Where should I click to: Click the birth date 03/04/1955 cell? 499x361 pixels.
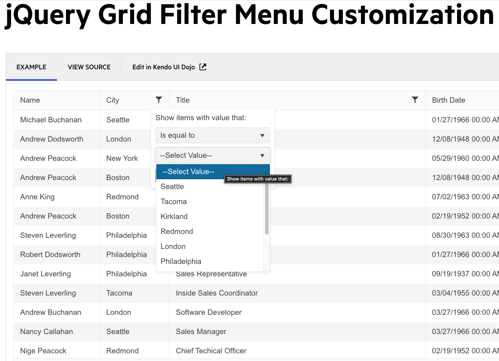pyautogui.click(x=462, y=293)
